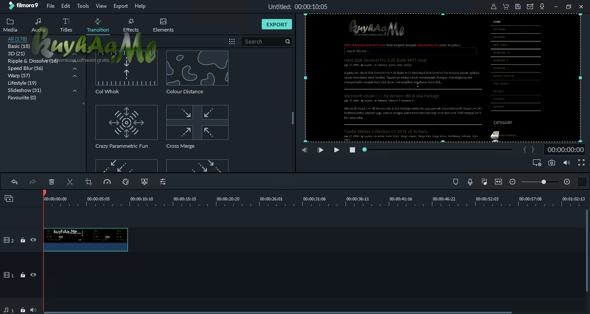The image size is (590, 314).
Task: Expand the Speed Blur (36) category
Action: coord(75,69)
